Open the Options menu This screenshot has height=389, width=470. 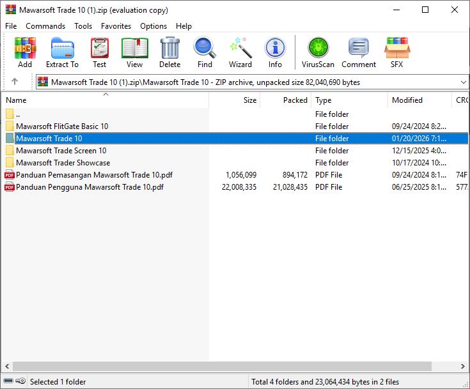(x=153, y=26)
